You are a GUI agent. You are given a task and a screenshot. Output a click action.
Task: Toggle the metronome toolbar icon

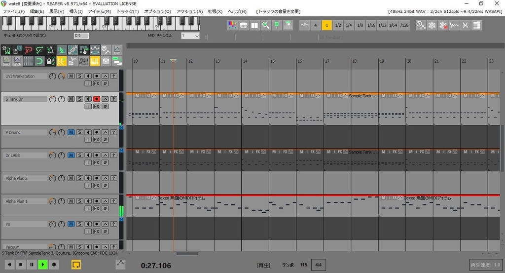(x=50, y=50)
